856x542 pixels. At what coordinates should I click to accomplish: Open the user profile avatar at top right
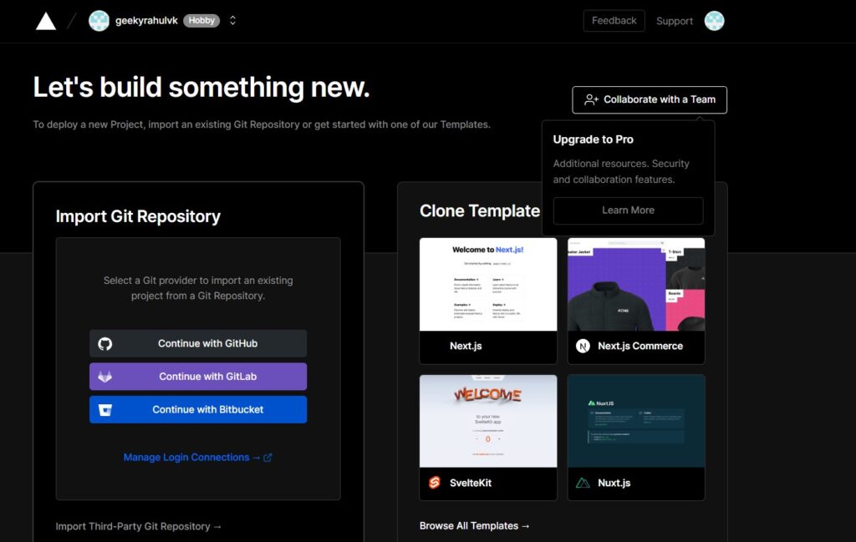(714, 21)
